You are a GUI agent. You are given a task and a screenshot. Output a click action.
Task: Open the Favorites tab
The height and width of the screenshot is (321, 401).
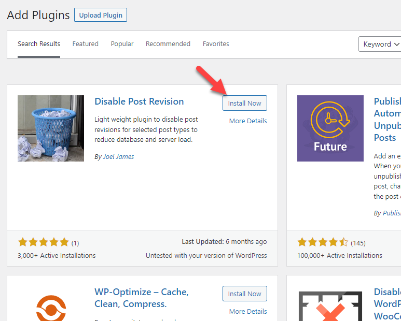click(x=216, y=44)
